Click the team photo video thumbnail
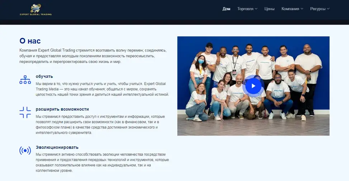The width and height of the screenshot is (349, 181). [253, 86]
